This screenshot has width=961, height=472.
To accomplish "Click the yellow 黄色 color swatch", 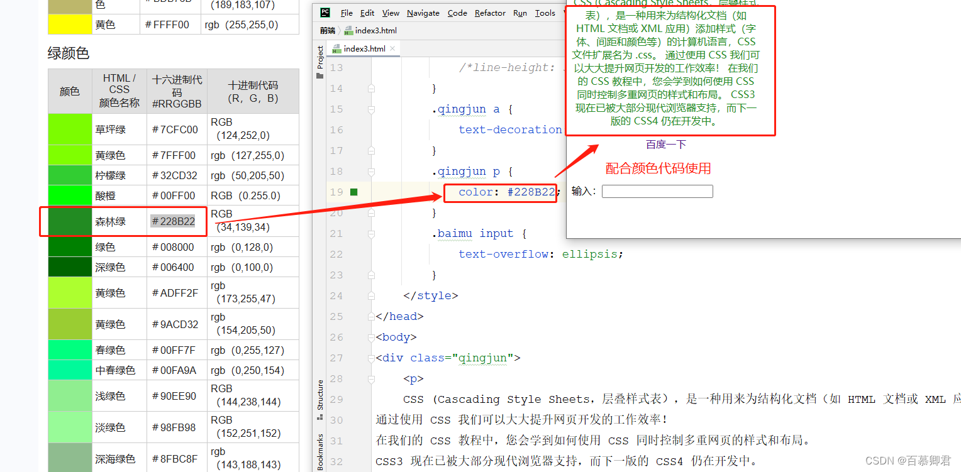I will [70, 25].
